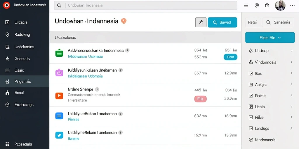The height and width of the screenshot is (149, 299).
Task: Click the Vindonnosia icon in right panel
Action: click(251, 62)
